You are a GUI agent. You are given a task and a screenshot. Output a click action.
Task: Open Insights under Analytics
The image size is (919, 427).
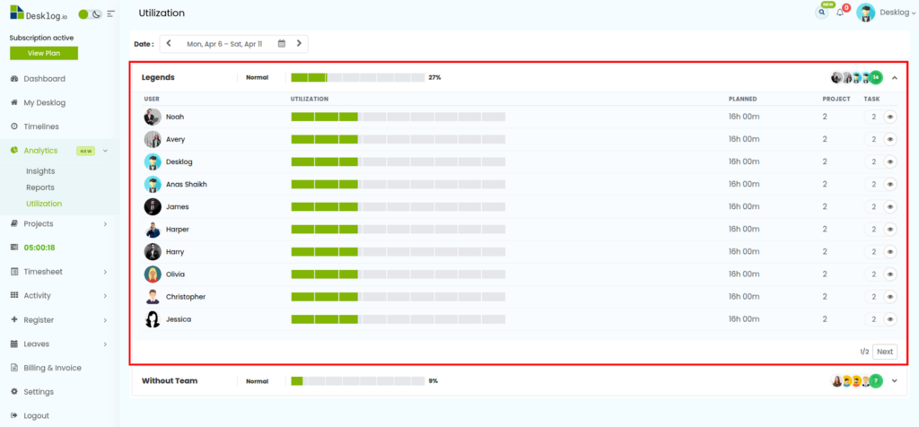click(x=40, y=170)
